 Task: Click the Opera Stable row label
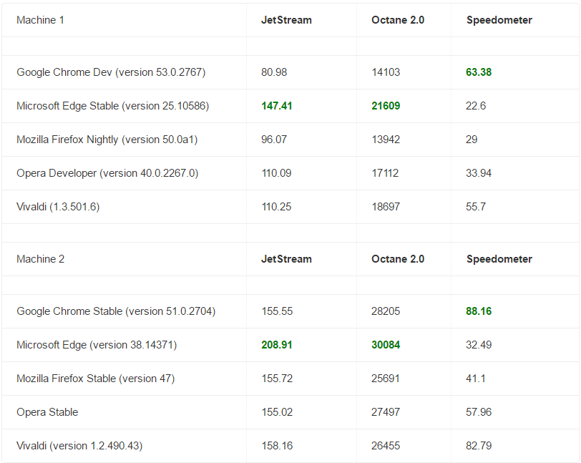pyautogui.click(x=47, y=412)
